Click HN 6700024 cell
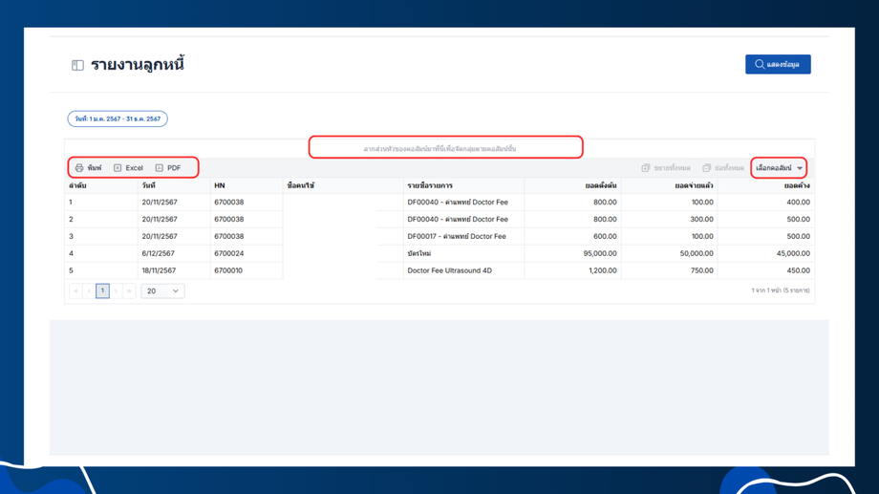 [247, 253]
